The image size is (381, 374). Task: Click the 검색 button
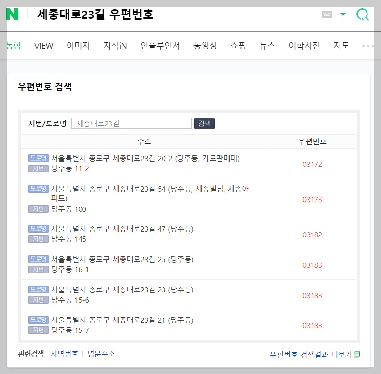pyautogui.click(x=204, y=124)
